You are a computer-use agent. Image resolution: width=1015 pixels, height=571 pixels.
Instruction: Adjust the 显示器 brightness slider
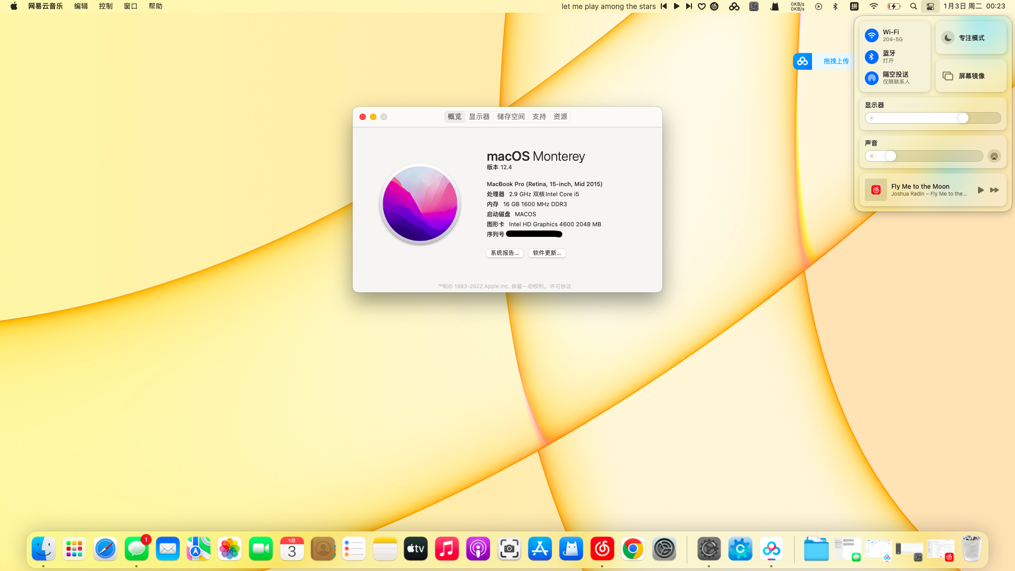pos(963,117)
